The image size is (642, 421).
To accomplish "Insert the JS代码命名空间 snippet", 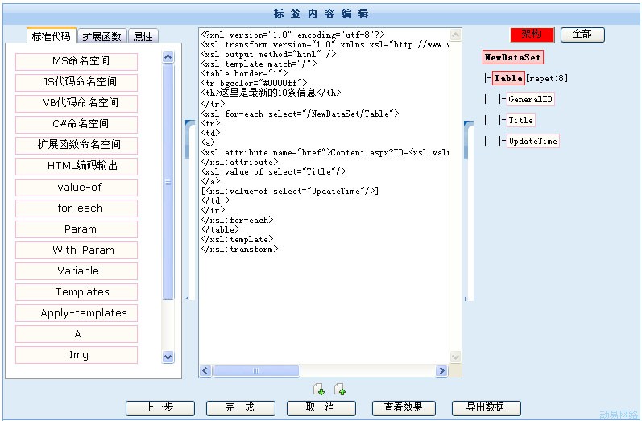I will [x=77, y=82].
